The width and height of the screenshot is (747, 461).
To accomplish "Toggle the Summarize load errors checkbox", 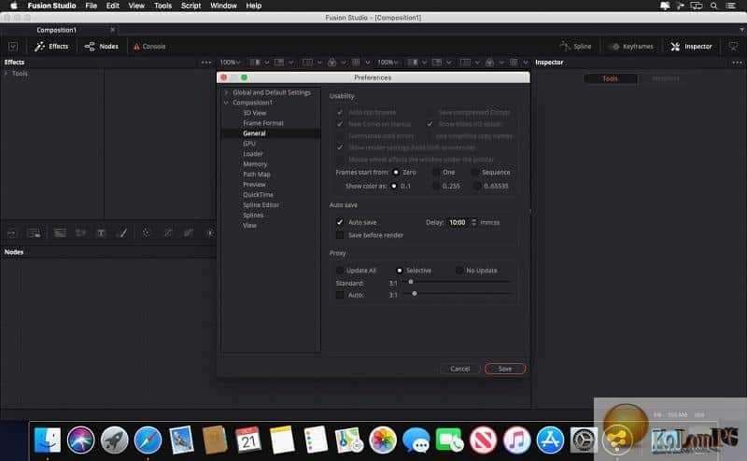I will coord(340,135).
